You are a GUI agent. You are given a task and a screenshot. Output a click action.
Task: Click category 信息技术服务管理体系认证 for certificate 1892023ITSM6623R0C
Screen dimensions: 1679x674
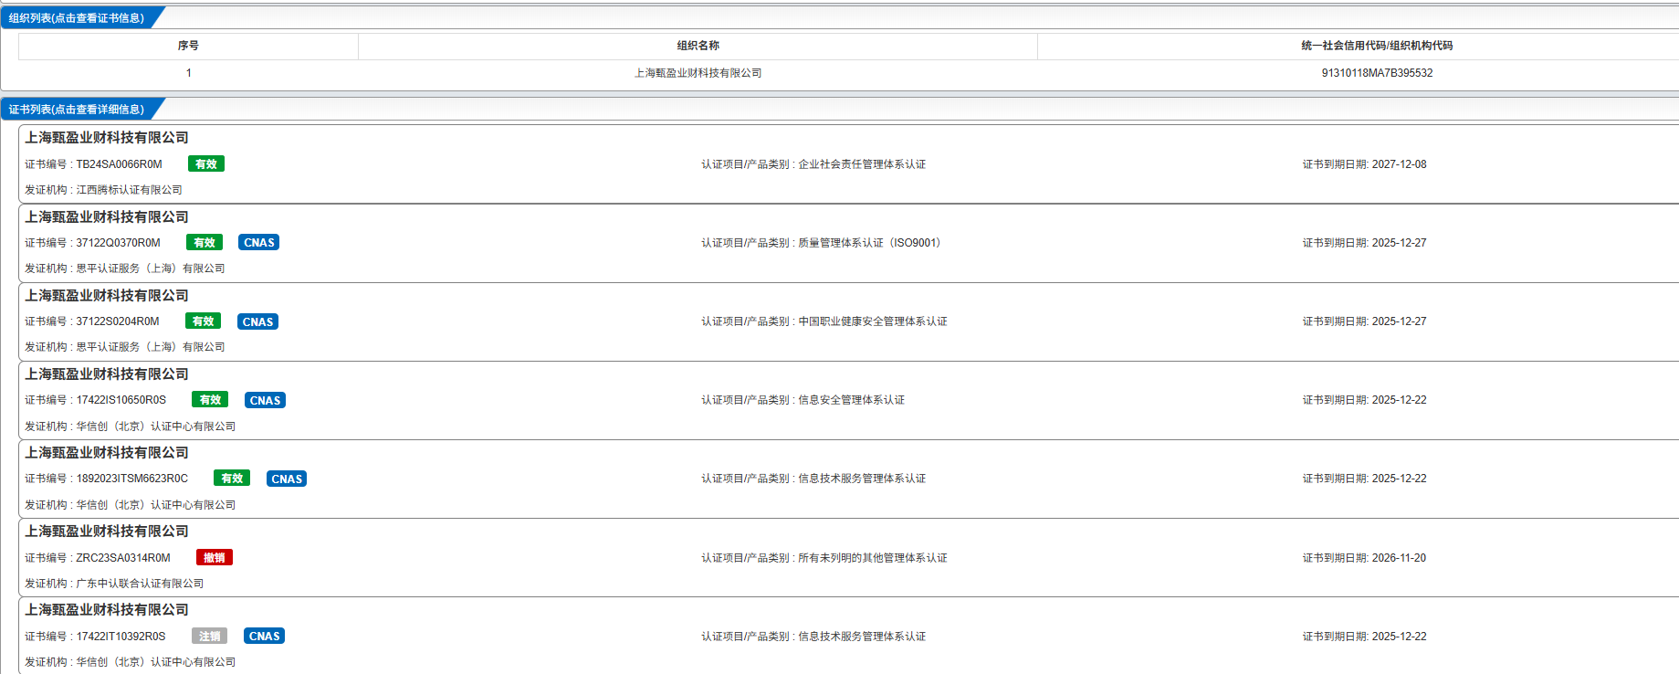click(862, 479)
